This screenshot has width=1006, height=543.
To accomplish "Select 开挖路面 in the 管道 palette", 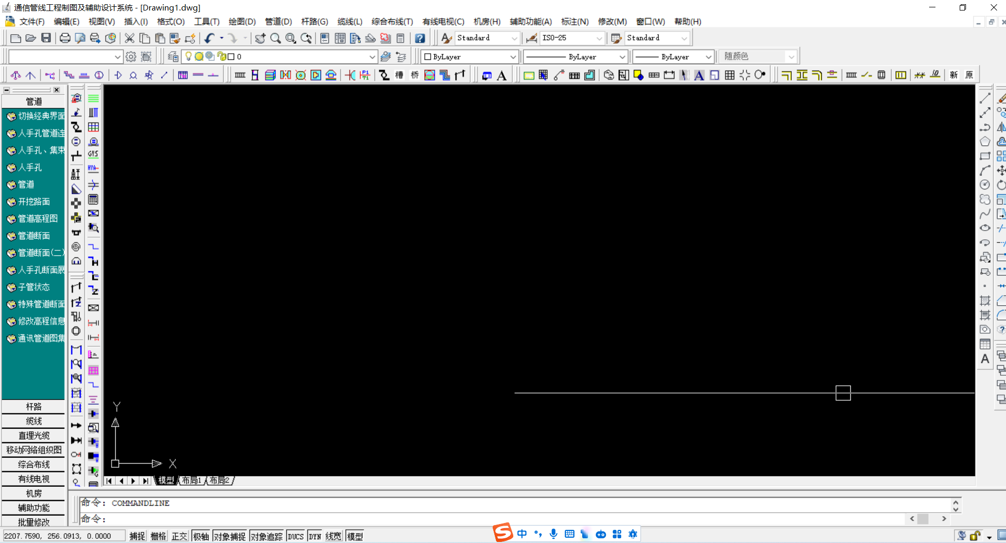I will click(34, 202).
